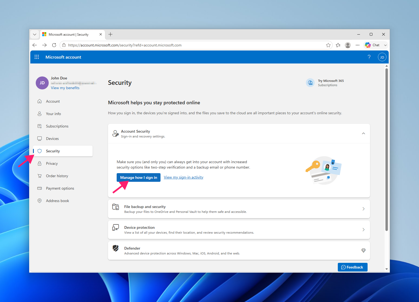The width and height of the screenshot is (419, 302).
Task: Click the browser forward arrow
Action: 44,45
